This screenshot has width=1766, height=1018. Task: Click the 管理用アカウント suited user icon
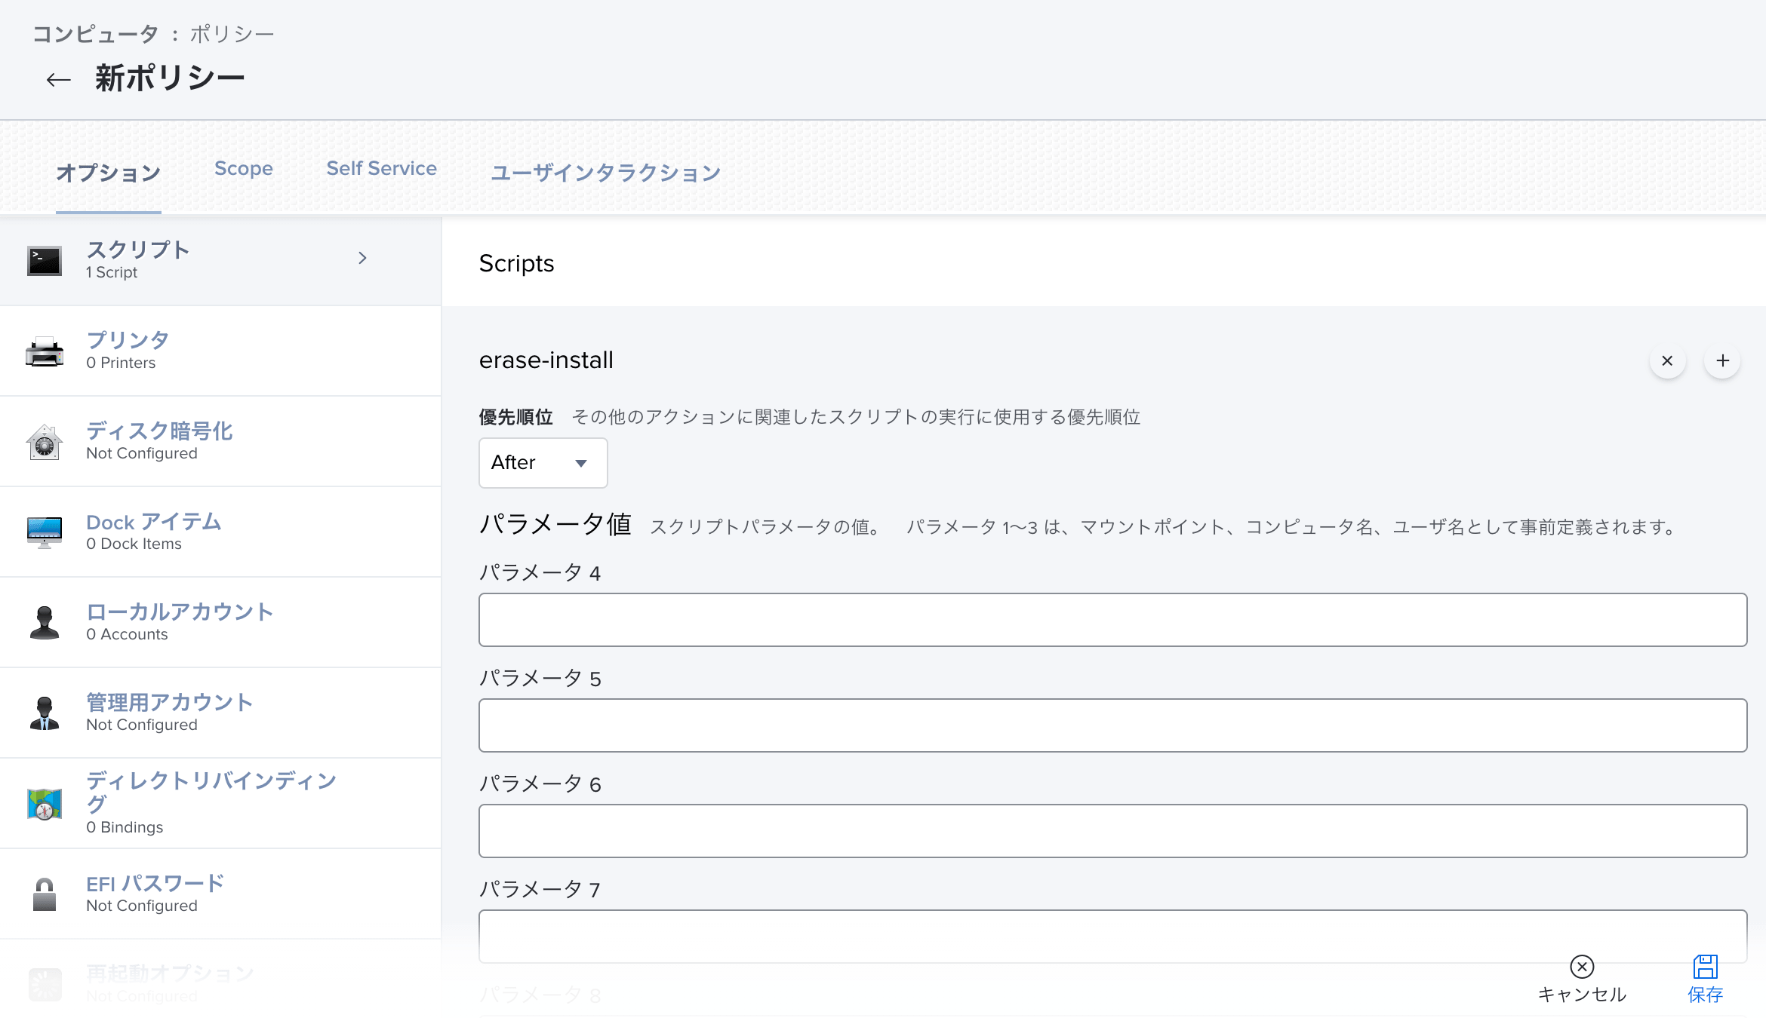coord(45,713)
